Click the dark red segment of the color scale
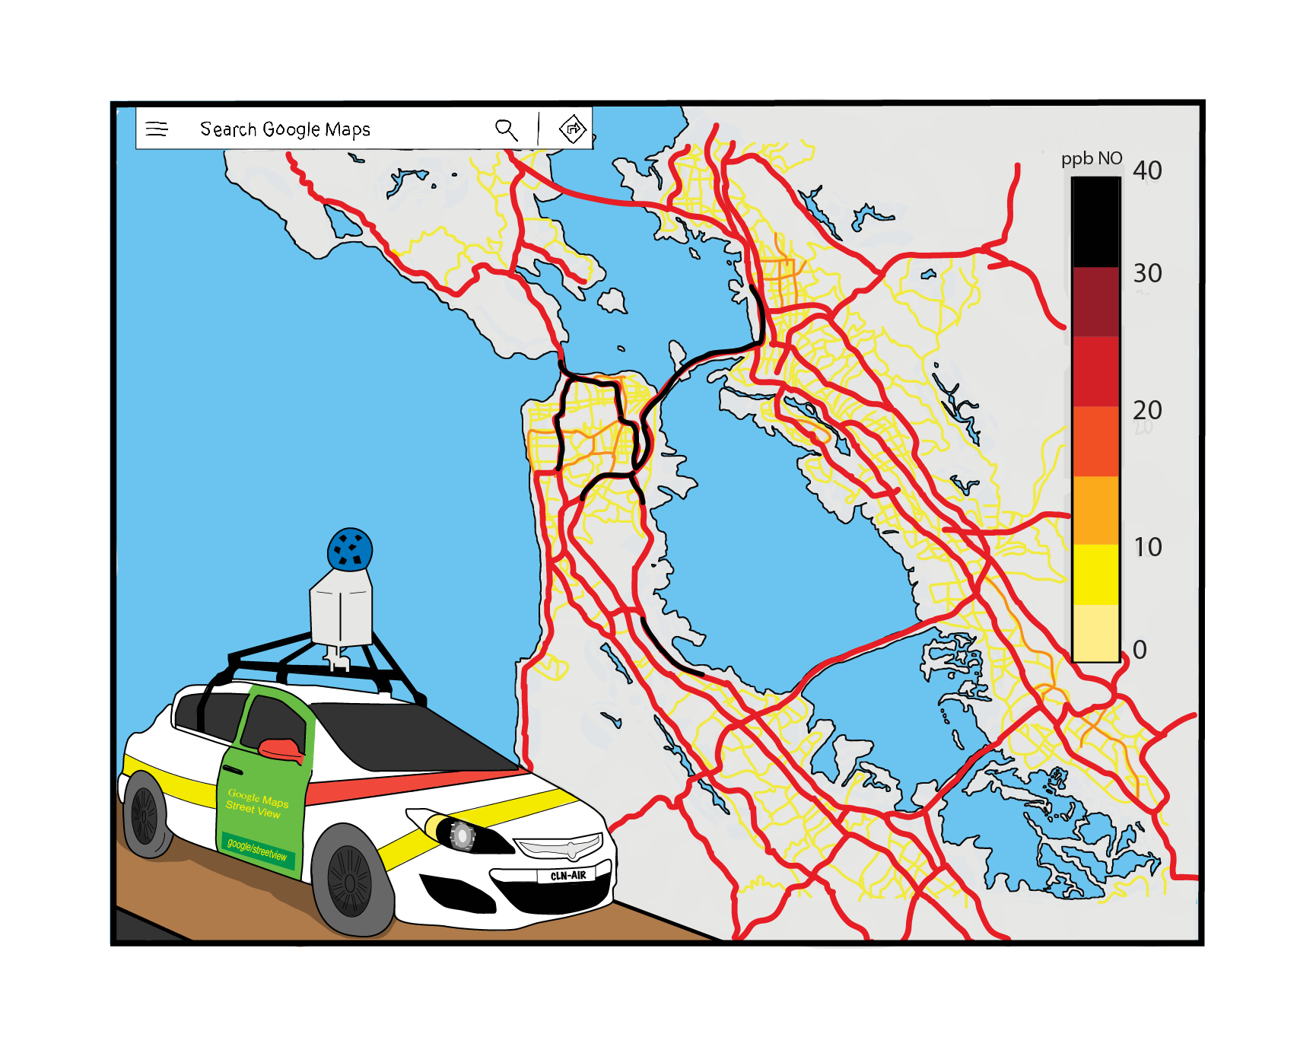Screen dimensions: 1316x1050 [x=1096, y=301]
